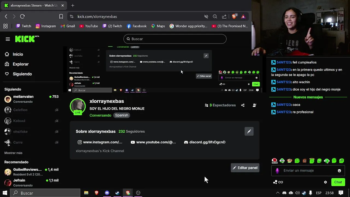Screen dimensions: 350x197
Task: Edit the Sobre xlorraynexbas section pencil icon
Action: (x=249, y=131)
